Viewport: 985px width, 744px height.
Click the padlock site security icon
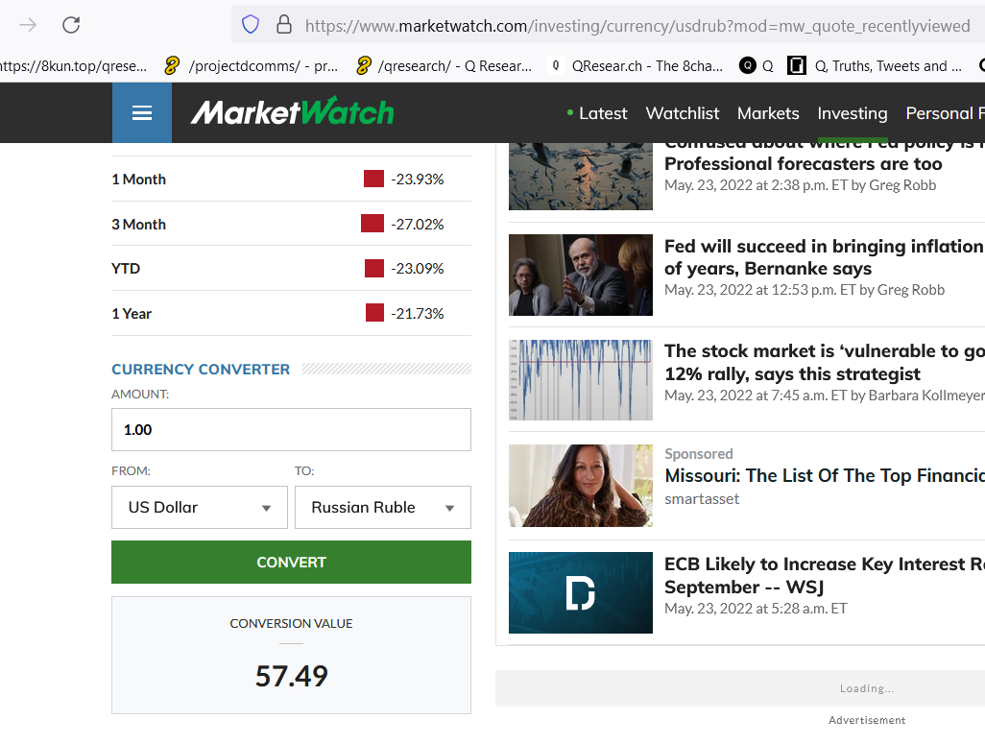click(x=284, y=25)
